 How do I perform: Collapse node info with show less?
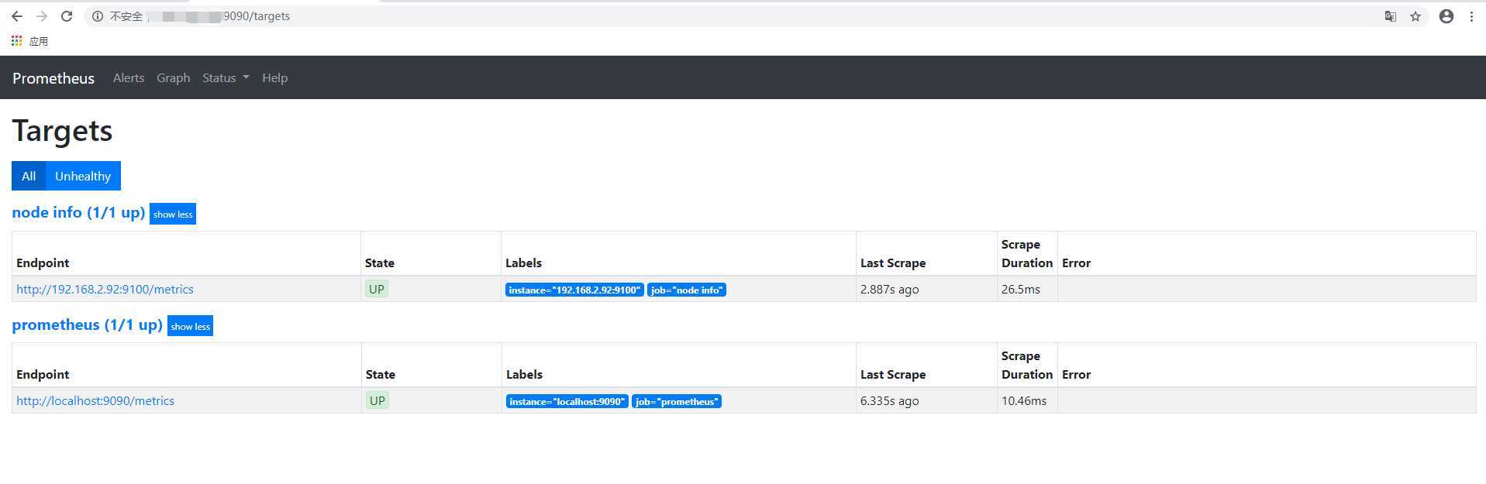pyautogui.click(x=173, y=215)
